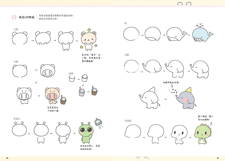This screenshot has height=161, width=225.
Task: Select the 小恐龙 section label
Action: [128, 121]
